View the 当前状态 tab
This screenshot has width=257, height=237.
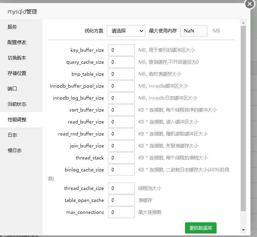21,104
